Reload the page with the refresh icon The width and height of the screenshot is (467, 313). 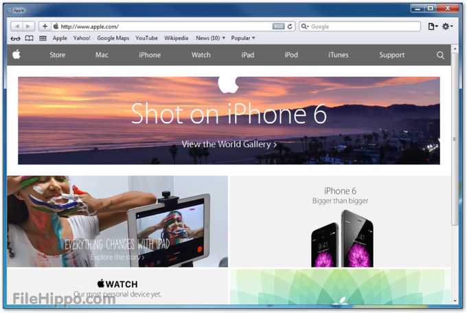tap(290, 27)
